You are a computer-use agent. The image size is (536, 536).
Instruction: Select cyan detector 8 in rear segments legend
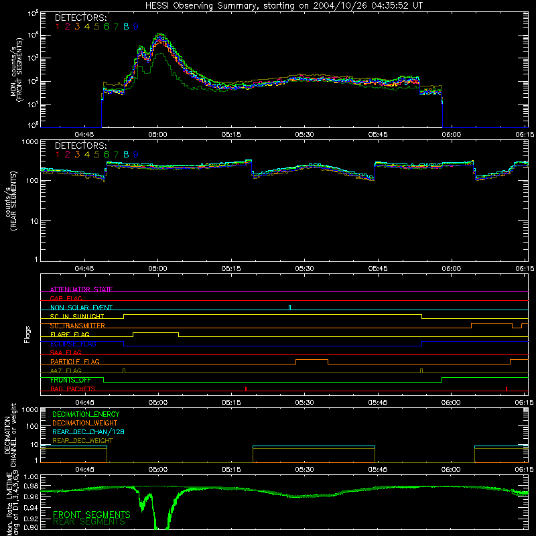point(126,155)
